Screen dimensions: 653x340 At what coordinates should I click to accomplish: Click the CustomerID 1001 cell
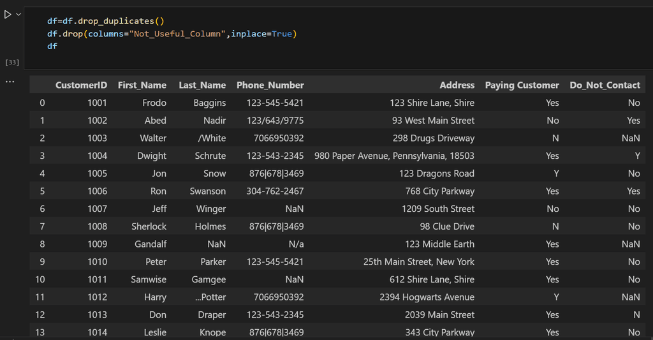97,103
